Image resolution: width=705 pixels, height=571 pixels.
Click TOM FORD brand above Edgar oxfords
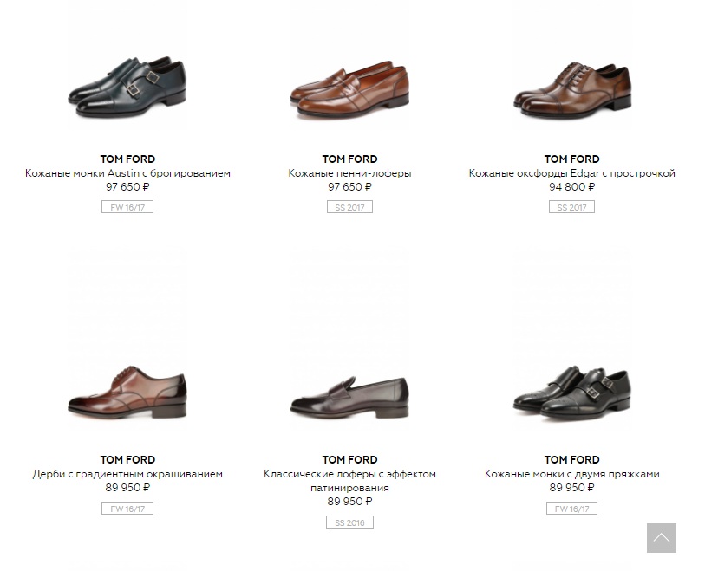571,159
